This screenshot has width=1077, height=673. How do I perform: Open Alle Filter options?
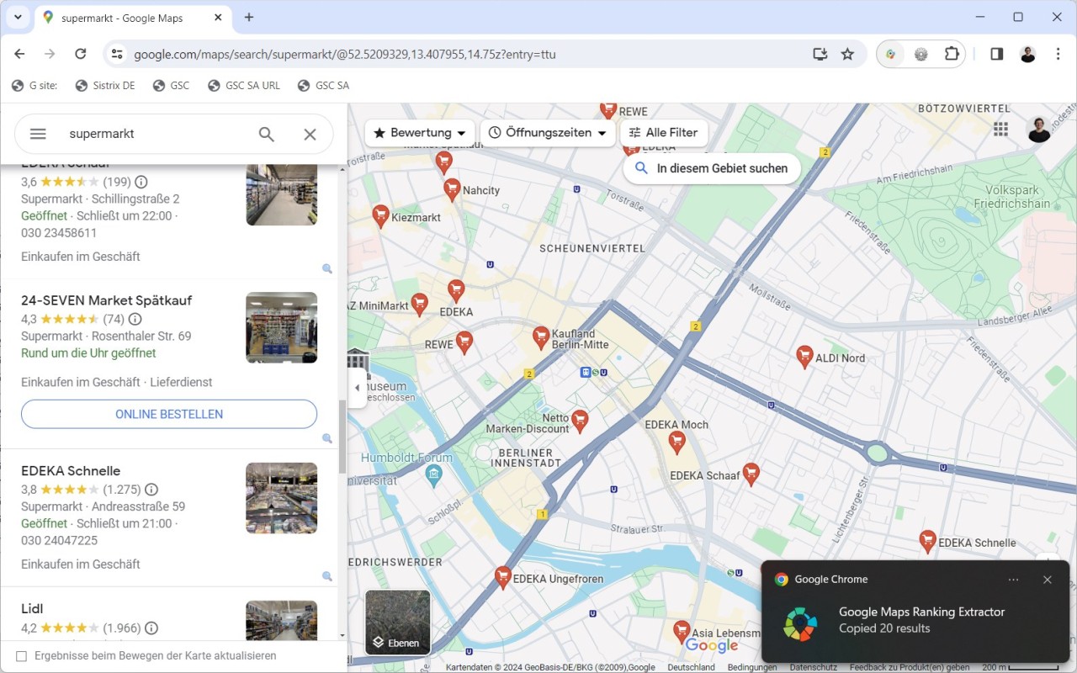pyautogui.click(x=664, y=133)
